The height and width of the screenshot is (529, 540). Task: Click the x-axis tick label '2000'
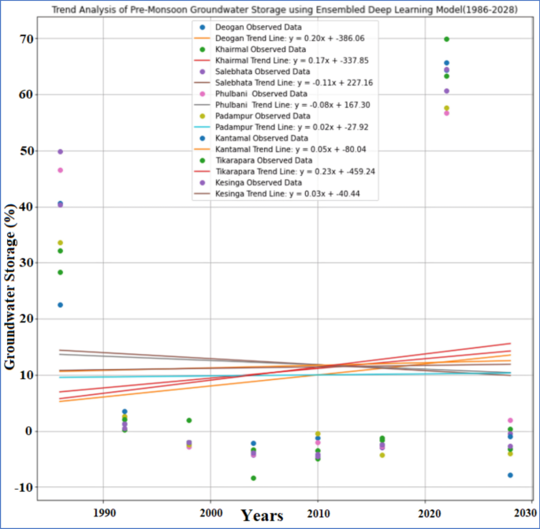[211, 513]
